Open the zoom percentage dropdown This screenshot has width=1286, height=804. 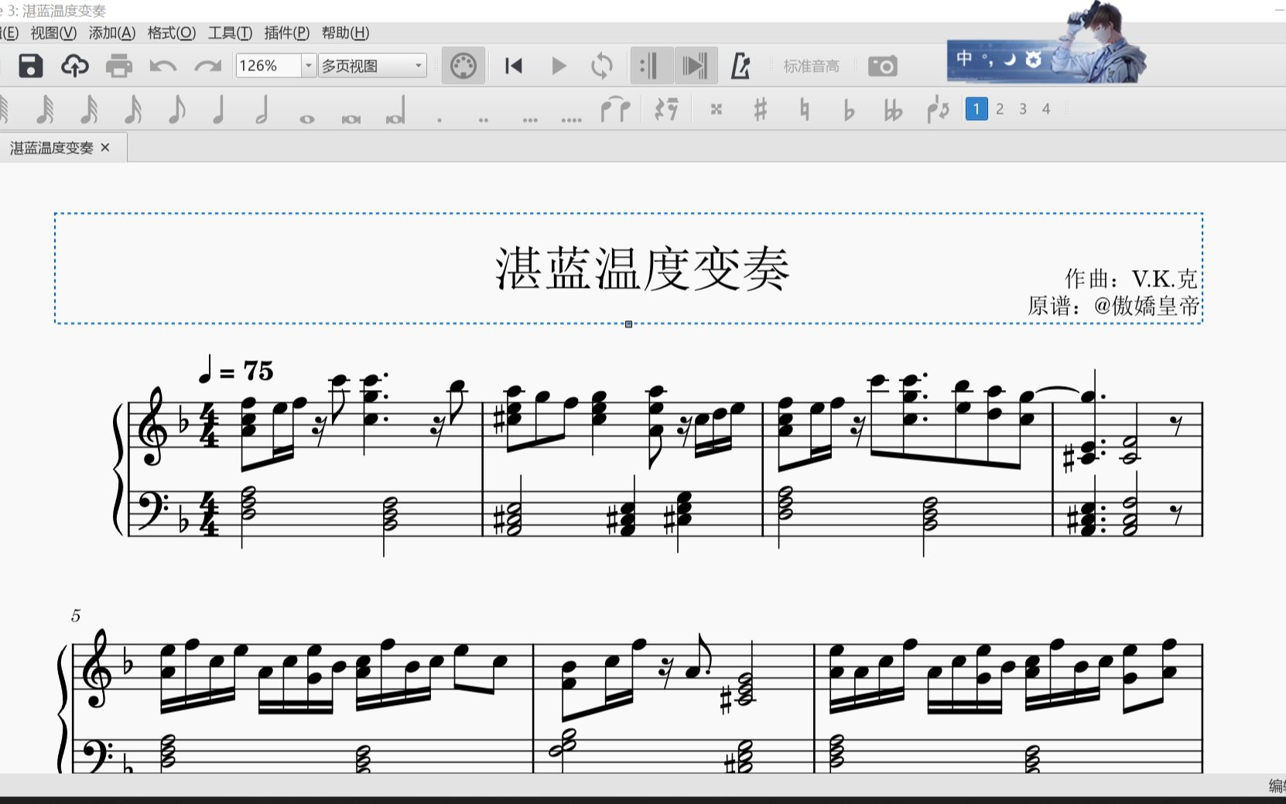[308, 66]
